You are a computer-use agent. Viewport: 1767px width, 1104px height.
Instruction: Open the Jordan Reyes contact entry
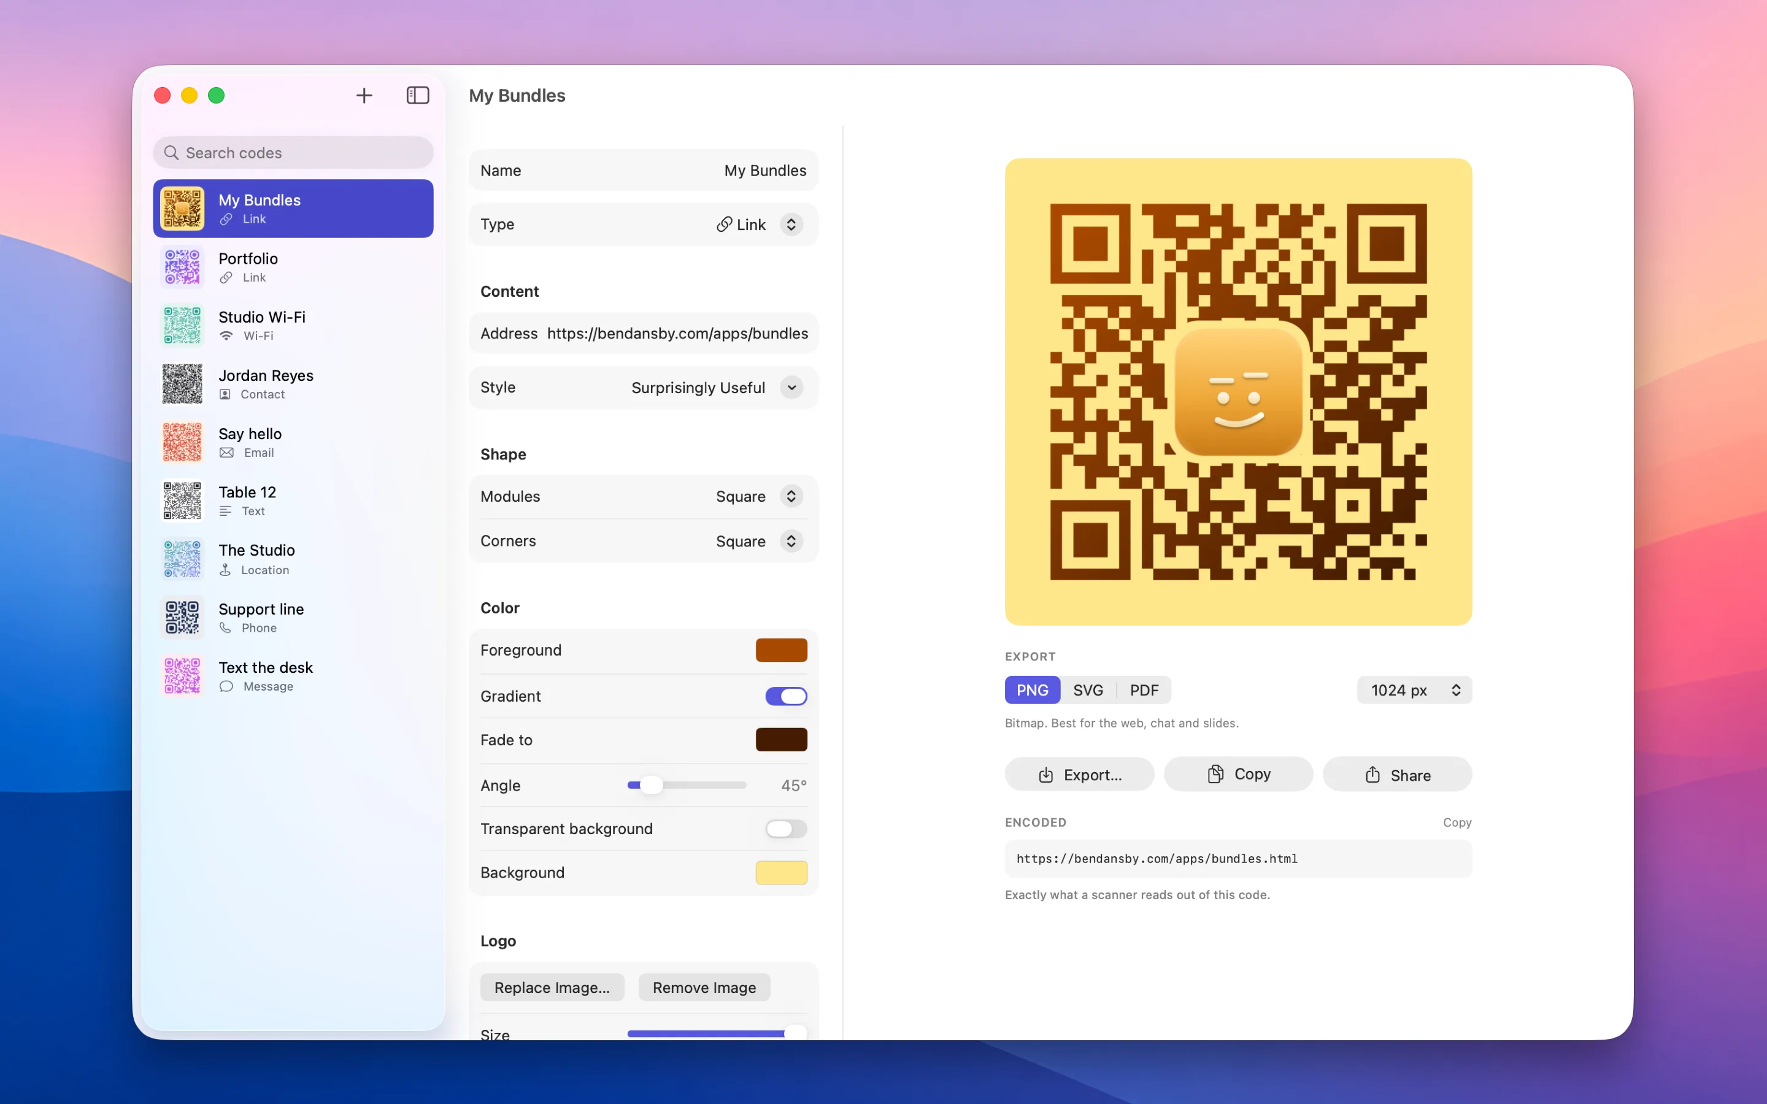point(293,384)
